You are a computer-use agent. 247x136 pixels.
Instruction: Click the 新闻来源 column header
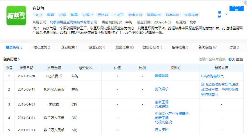[x=221, y=68]
